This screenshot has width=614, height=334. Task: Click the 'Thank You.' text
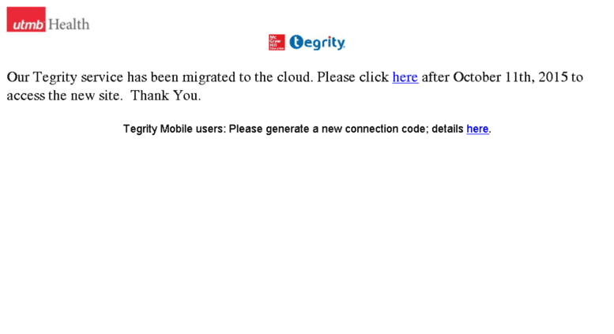(166, 96)
